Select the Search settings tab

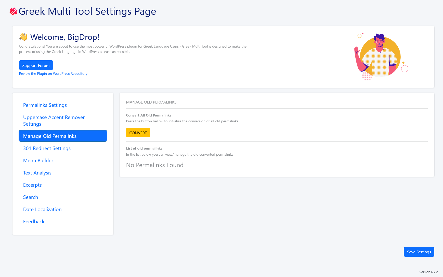pyautogui.click(x=31, y=197)
